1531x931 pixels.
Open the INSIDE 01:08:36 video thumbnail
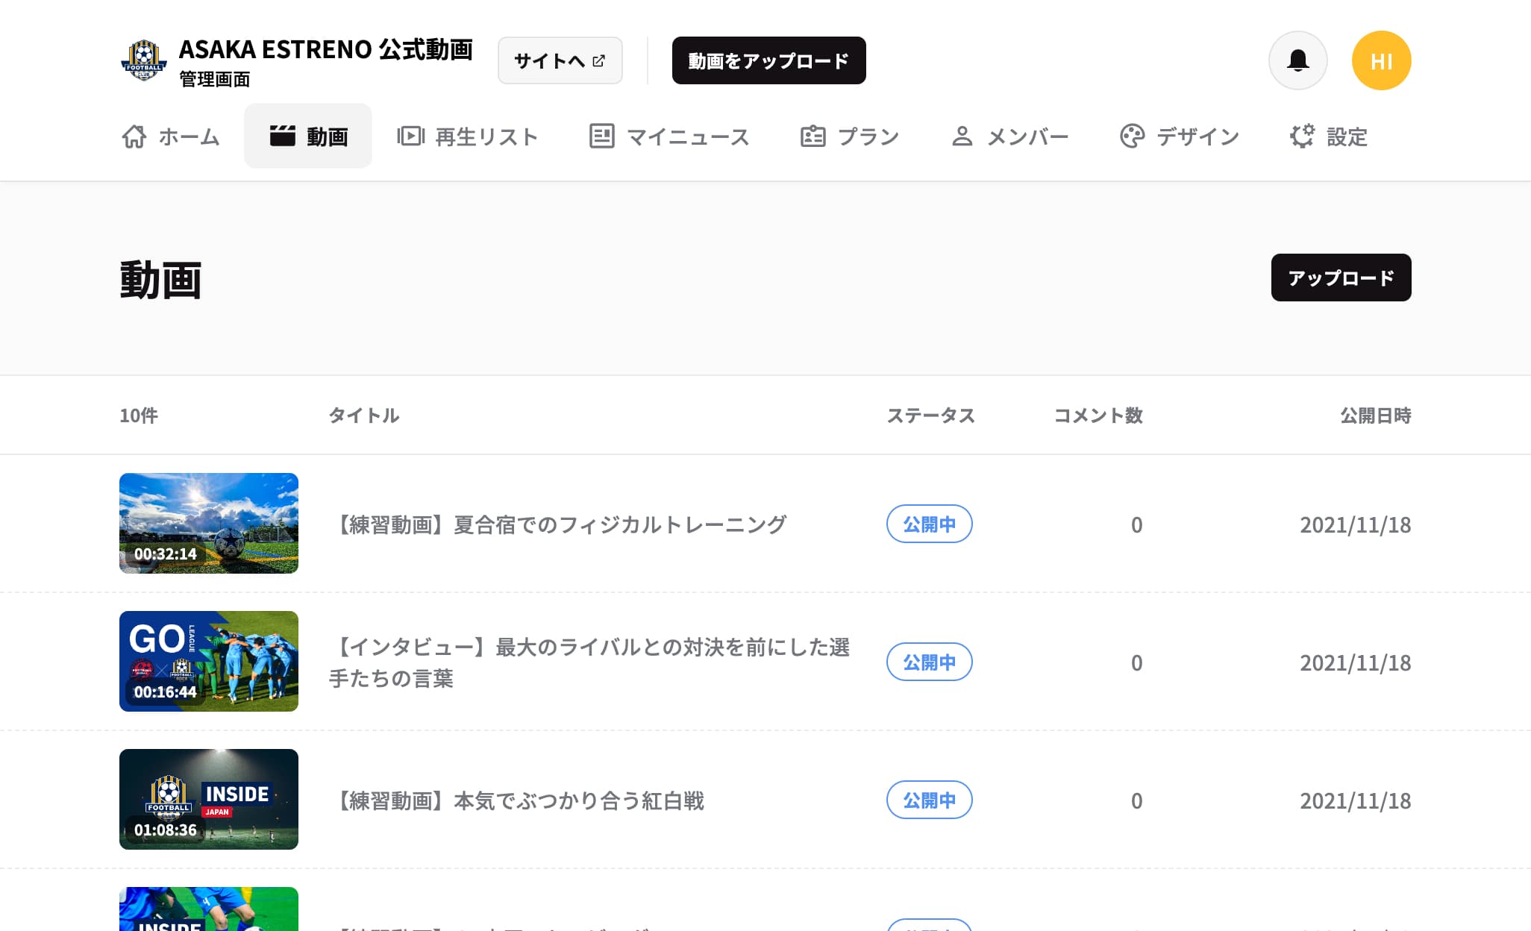pyautogui.click(x=209, y=799)
